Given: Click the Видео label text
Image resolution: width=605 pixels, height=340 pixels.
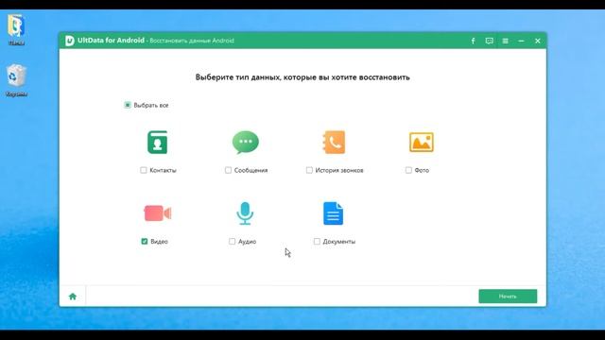Looking at the screenshot, I should click(x=159, y=242).
